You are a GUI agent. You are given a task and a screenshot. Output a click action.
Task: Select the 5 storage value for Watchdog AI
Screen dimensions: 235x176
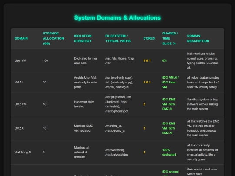pyautogui.click(x=44, y=153)
